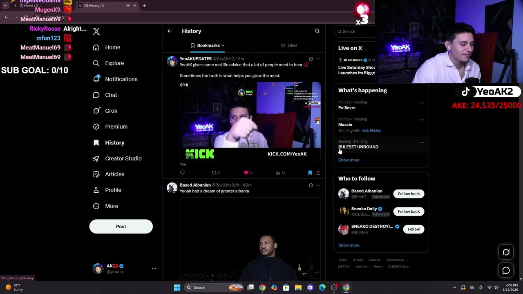Screen dimensions: 523x294
Task: Open more options on Based_Albanian post
Action: click(318, 185)
